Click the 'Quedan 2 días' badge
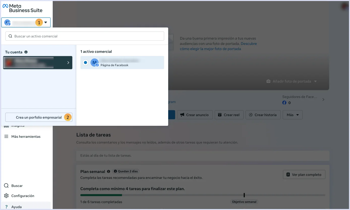 (x=126, y=171)
